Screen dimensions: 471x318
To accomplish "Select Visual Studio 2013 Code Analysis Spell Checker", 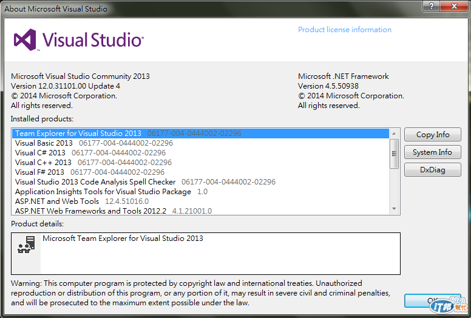I will (201, 182).
